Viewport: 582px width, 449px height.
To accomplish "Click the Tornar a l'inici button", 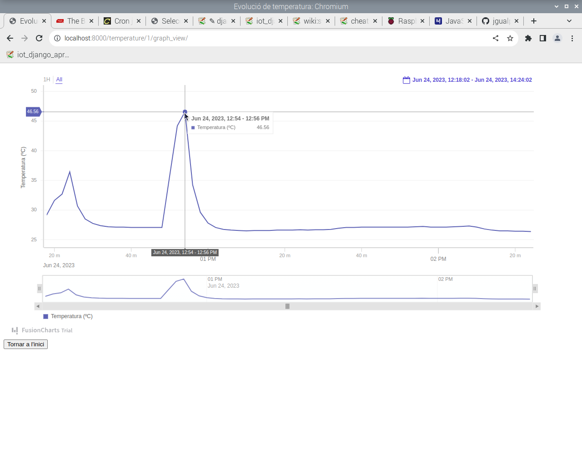I will tap(25, 344).
